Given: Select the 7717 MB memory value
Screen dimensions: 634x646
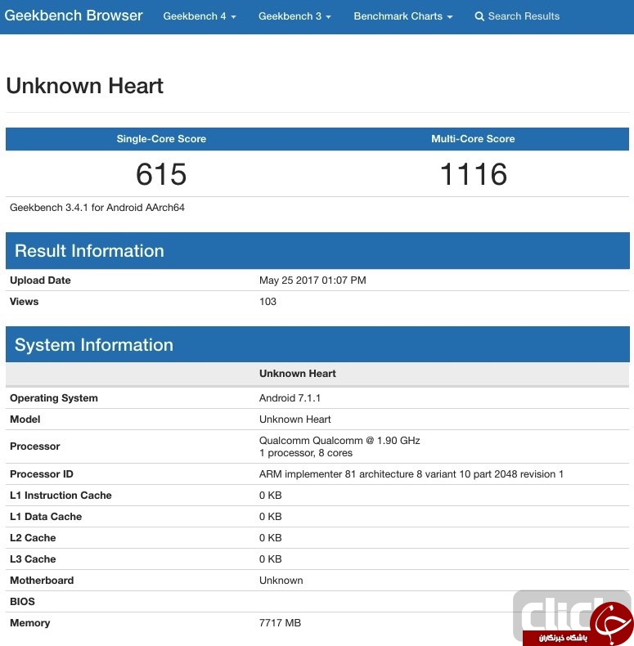Looking at the screenshot, I should coord(280,623).
